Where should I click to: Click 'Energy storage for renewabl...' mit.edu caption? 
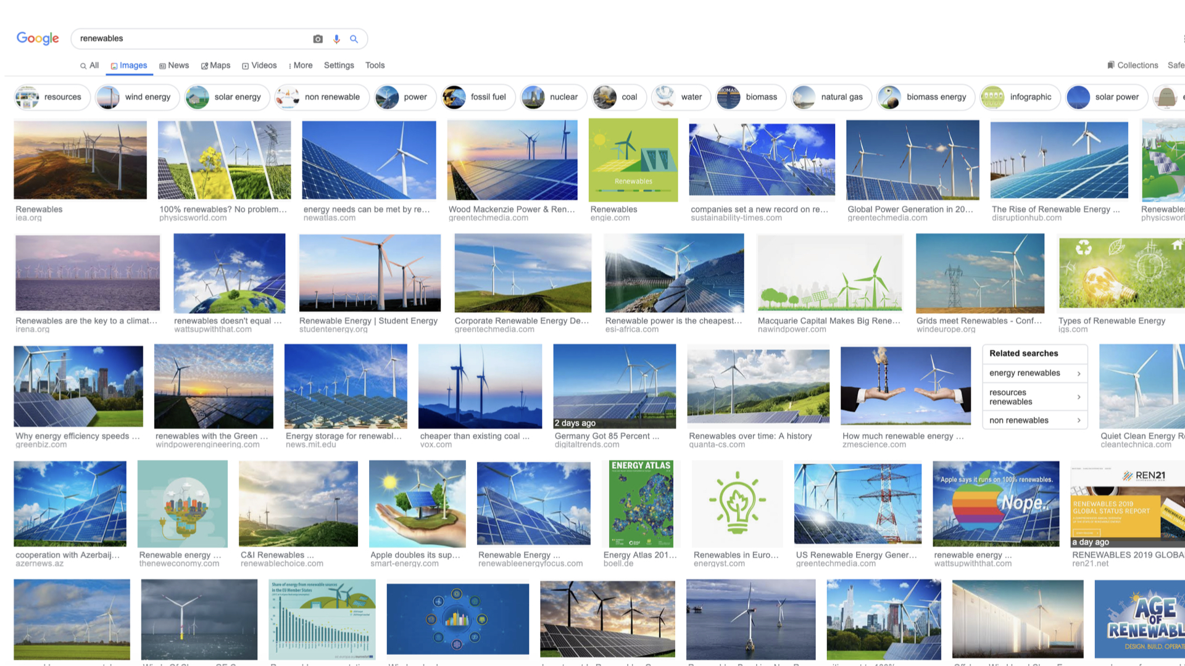coord(344,436)
